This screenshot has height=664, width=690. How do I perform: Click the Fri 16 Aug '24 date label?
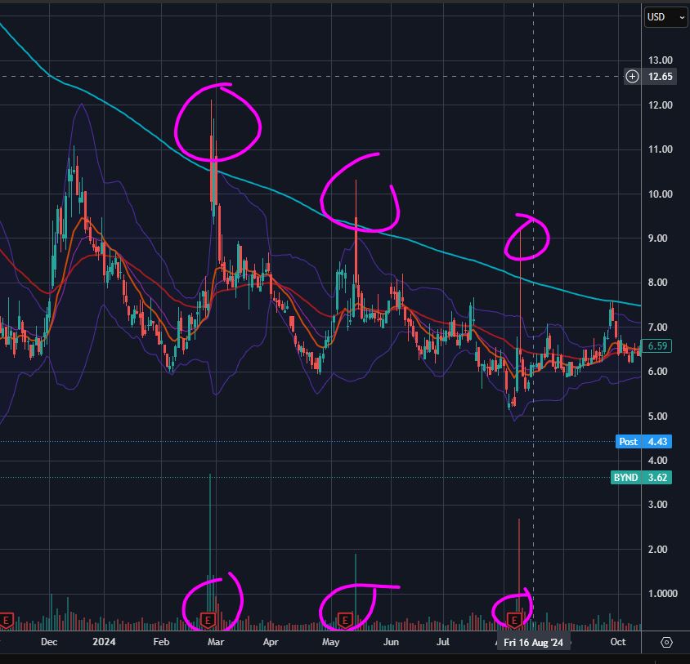coord(533,643)
